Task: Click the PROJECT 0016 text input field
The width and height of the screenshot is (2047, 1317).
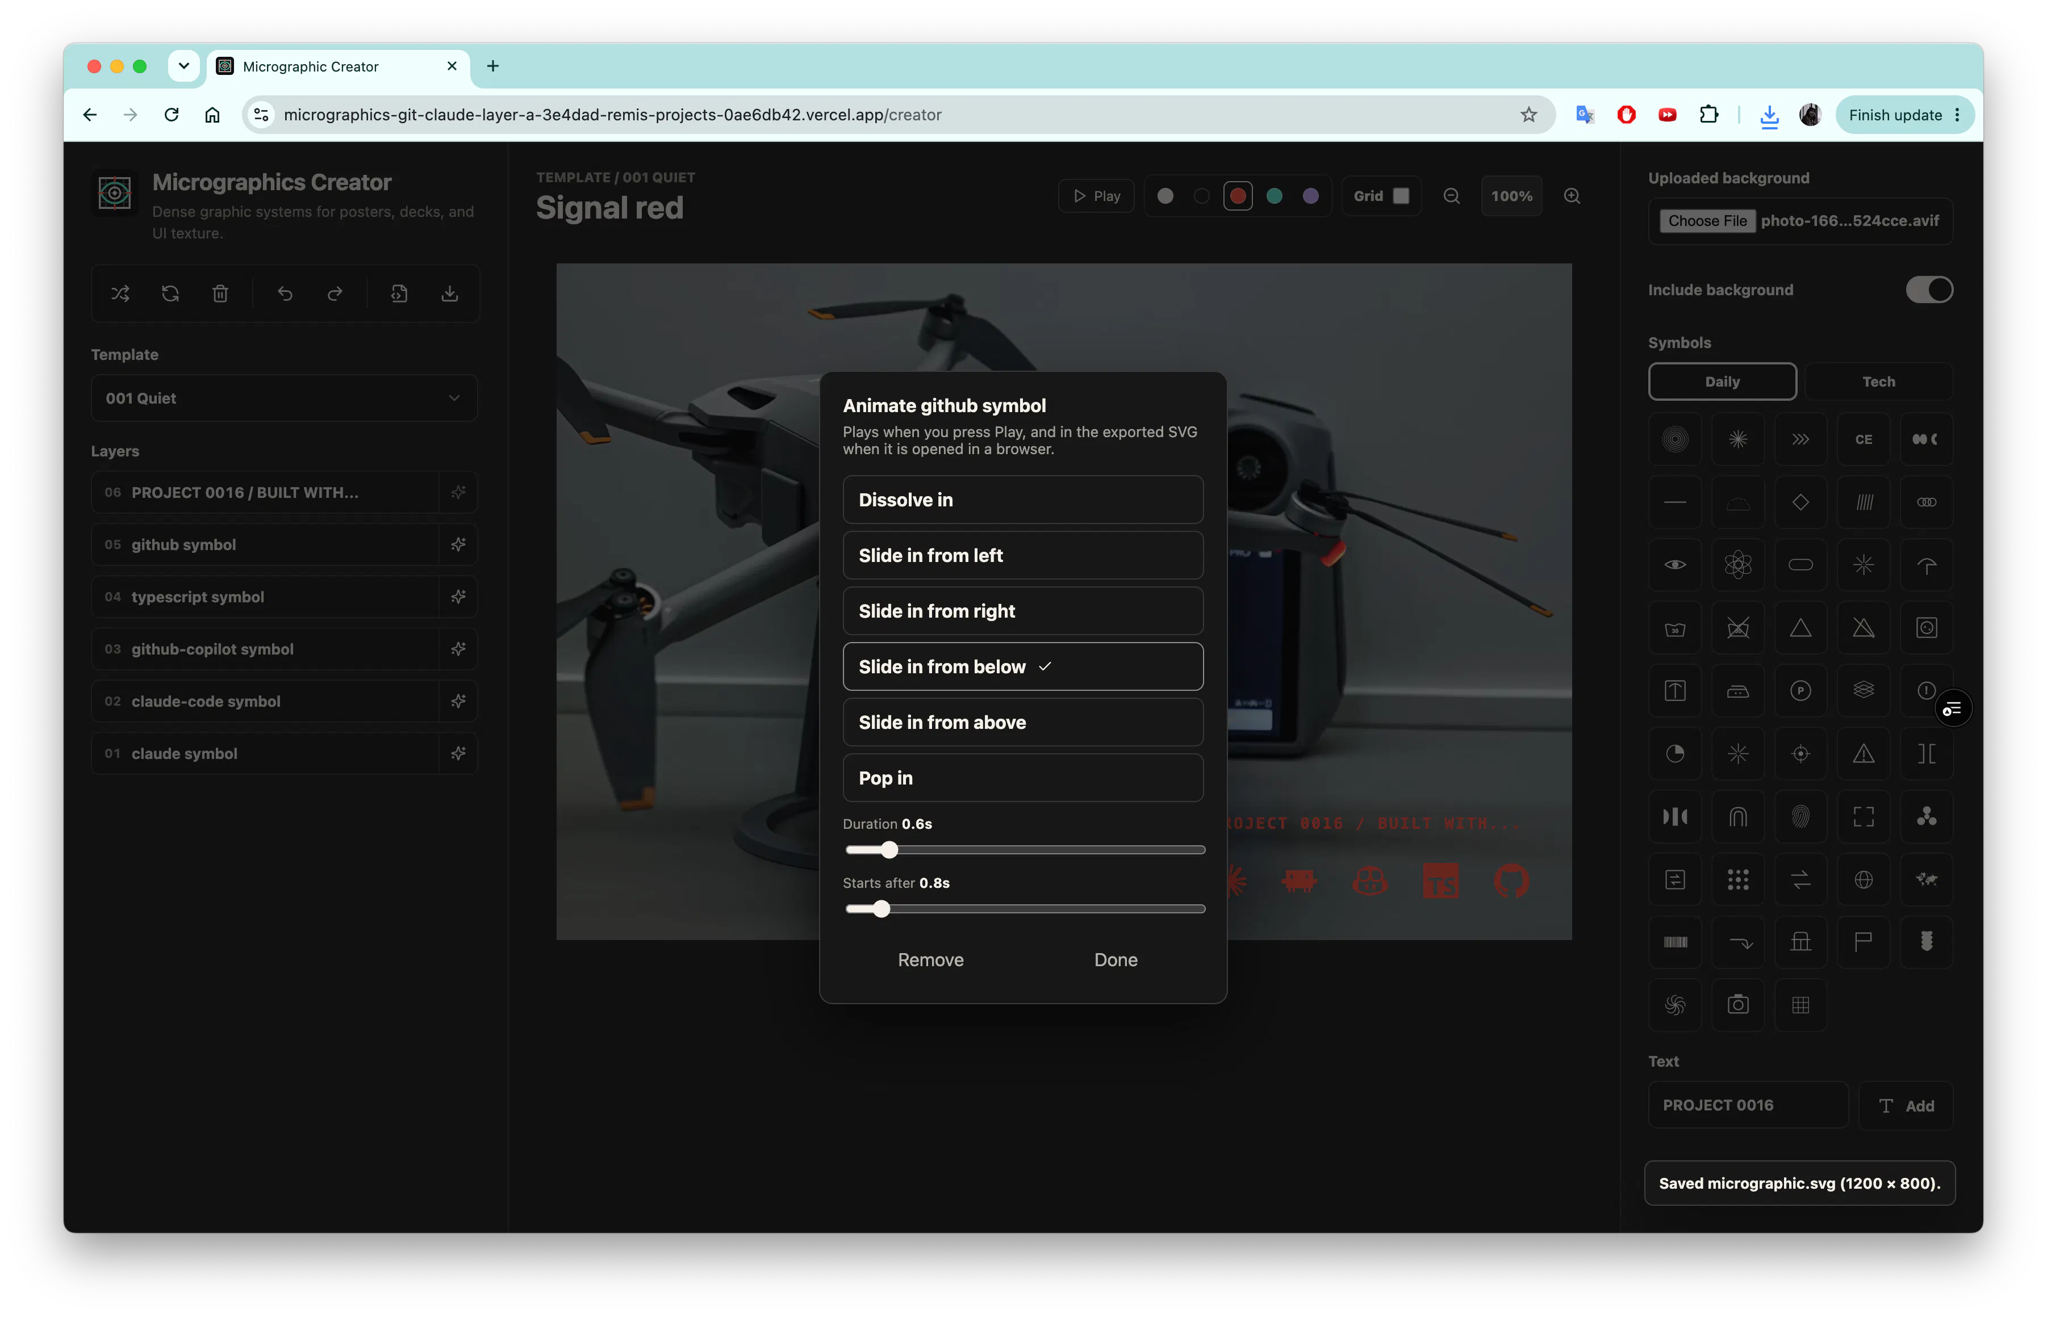Action: [x=1748, y=1105]
